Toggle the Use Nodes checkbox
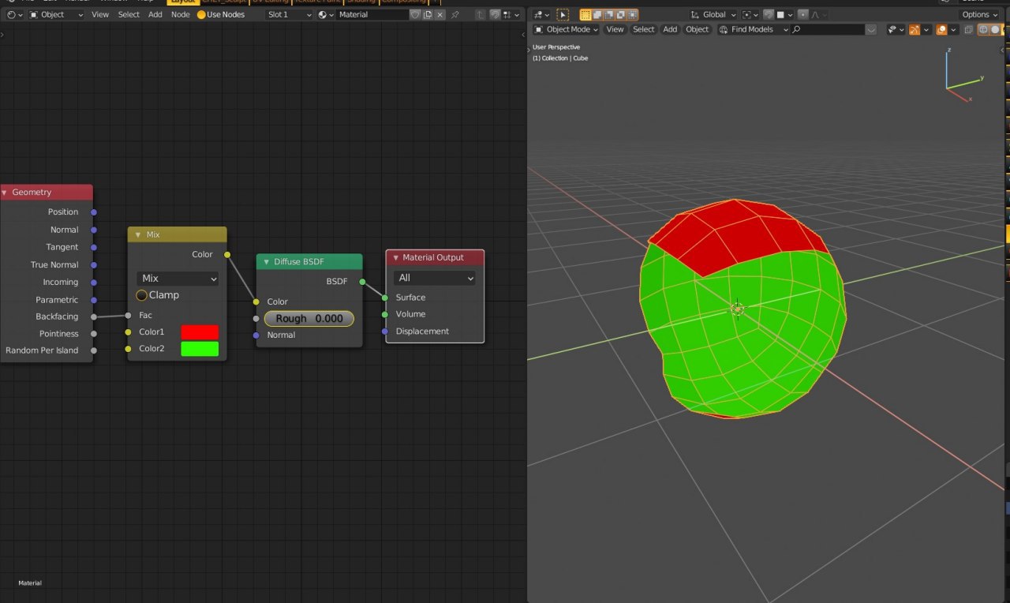Screen dimensions: 1010x603 coord(201,15)
